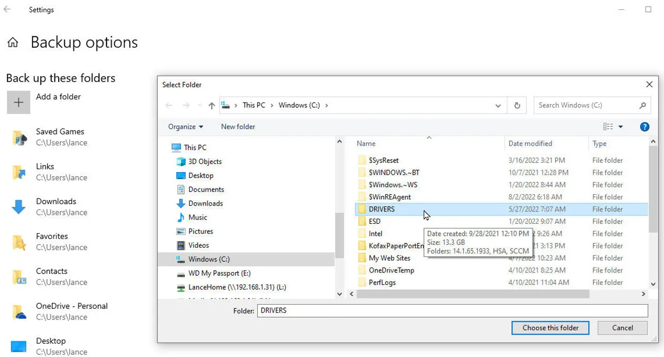
Task: Click the Settings Home icon
Action: (13, 43)
